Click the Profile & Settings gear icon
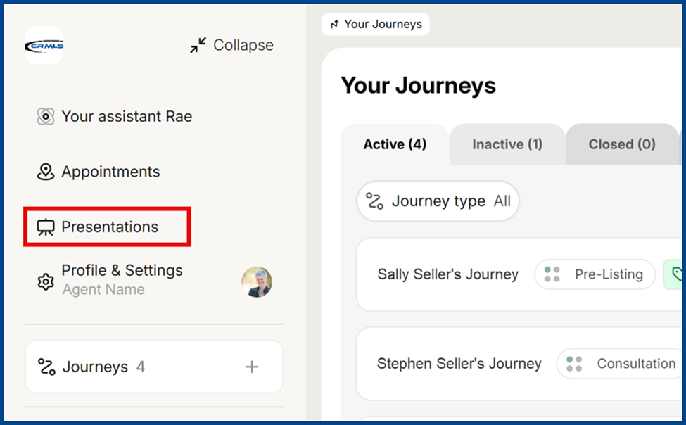The width and height of the screenshot is (686, 425). pos(46,281)
